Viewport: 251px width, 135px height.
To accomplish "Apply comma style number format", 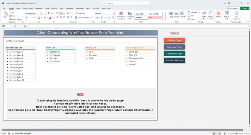I will click(106, 18).
